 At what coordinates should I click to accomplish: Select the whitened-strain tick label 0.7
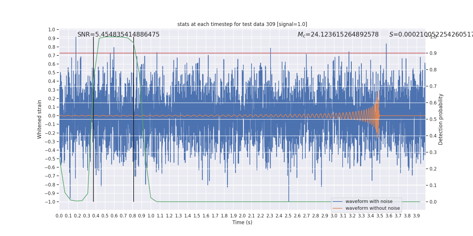click(52, 55)
